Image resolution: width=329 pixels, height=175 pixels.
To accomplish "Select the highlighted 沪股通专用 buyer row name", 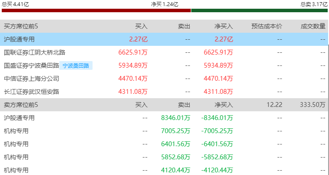I will point(19,39).
